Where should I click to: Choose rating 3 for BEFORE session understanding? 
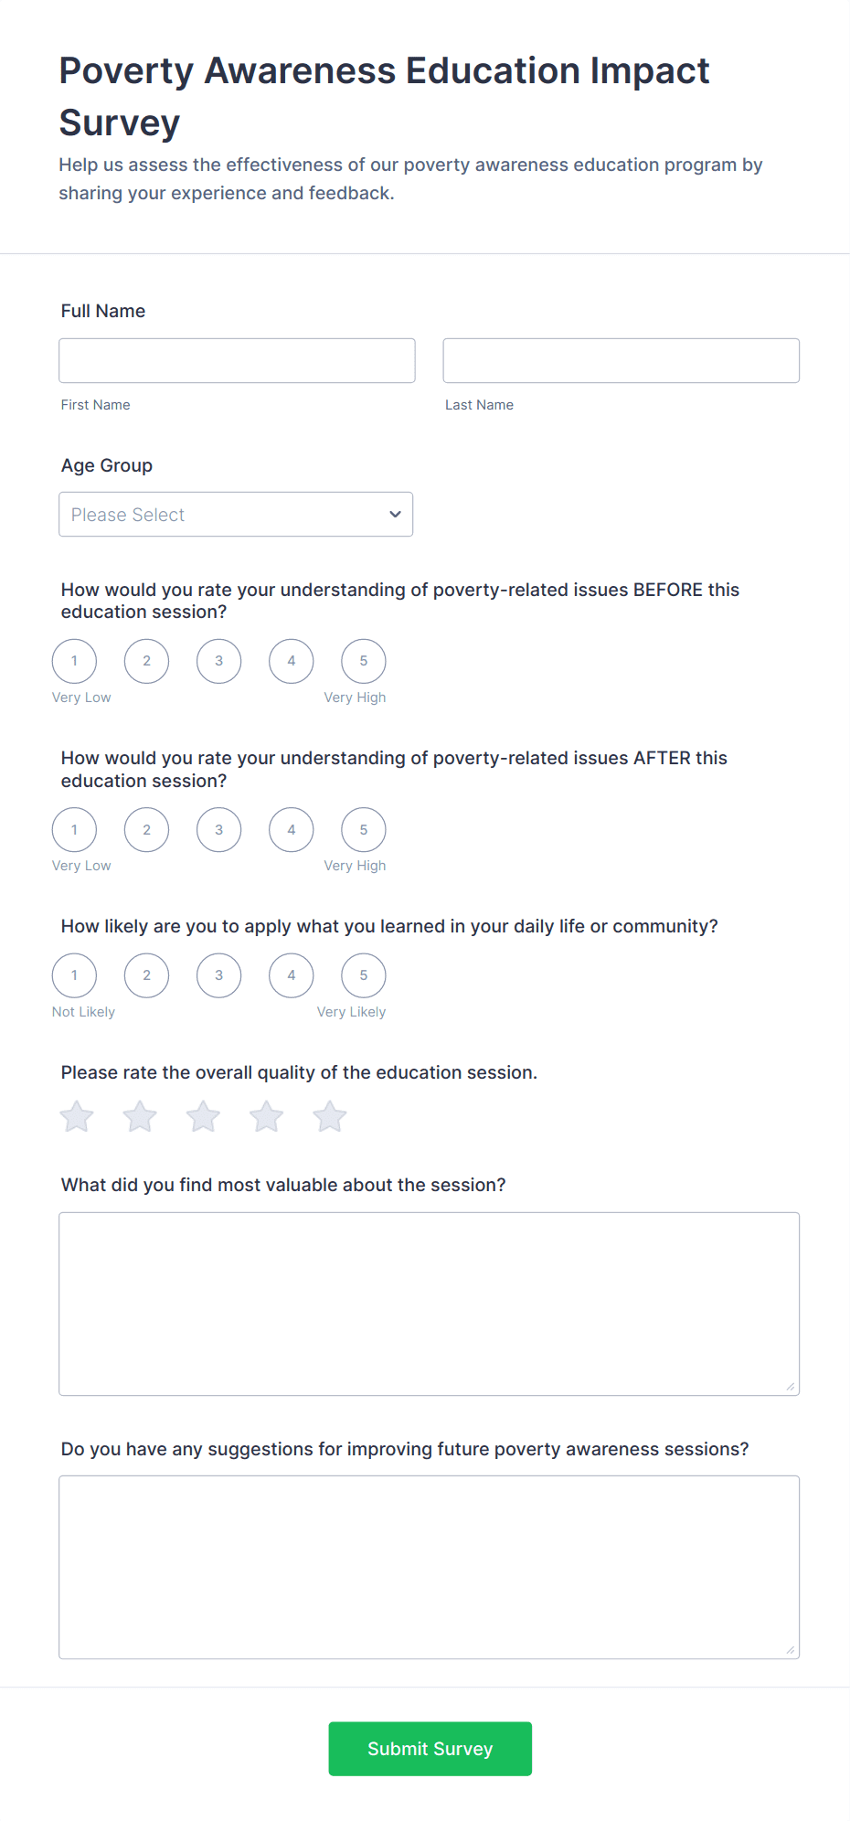[x=219, y=661]
